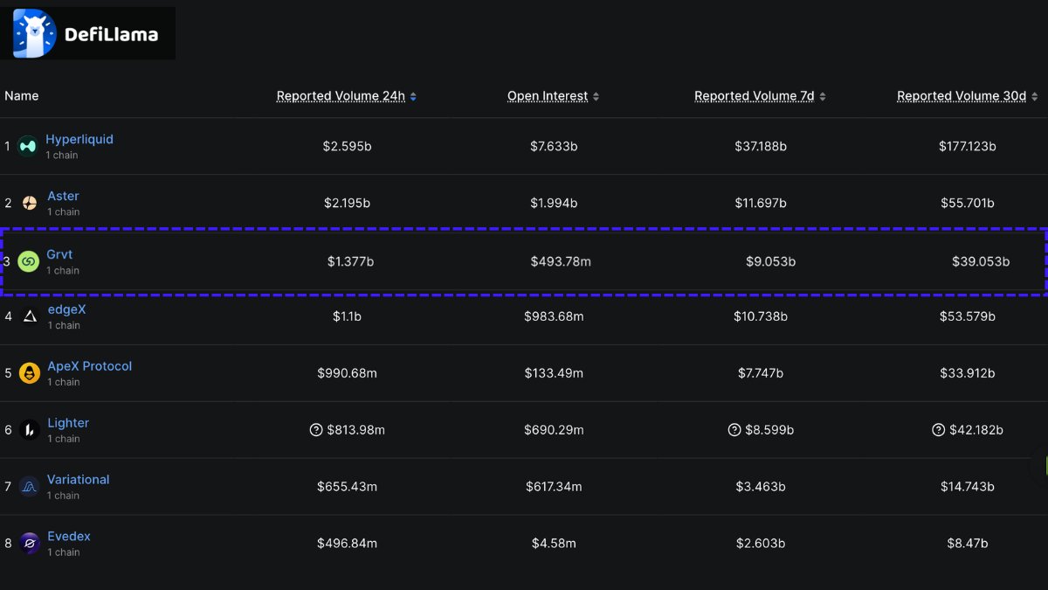Select Evedex 7d volume $2.603b
The height and width of the screenshot is (590, 1048).
point(761,544)
